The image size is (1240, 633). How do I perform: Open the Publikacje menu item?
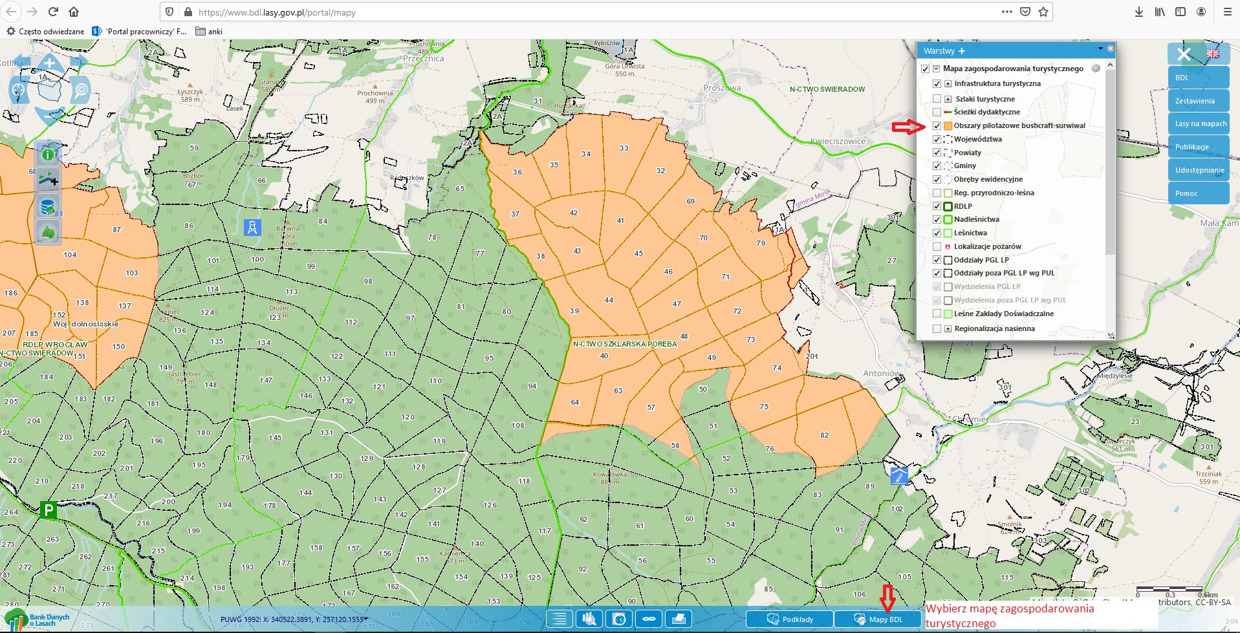click(1198, 147)
